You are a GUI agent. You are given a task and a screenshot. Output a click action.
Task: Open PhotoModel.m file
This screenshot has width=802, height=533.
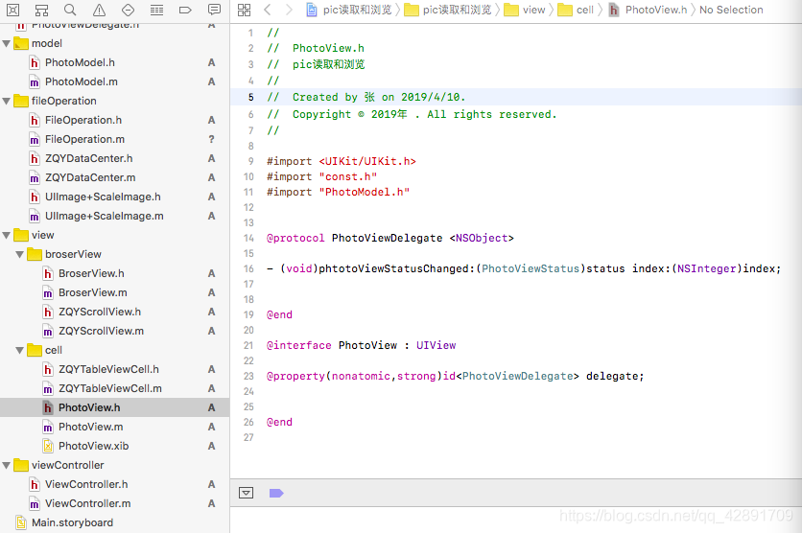82,81
